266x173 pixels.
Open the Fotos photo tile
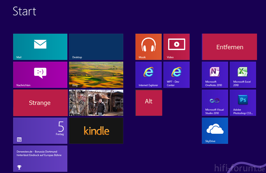pyautogui.click(x=96, y=102)
